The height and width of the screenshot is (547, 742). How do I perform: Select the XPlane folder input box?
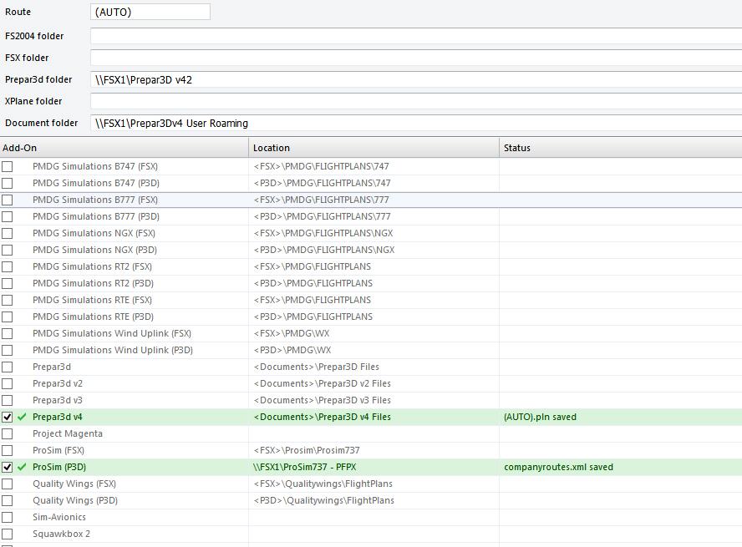click(415, 101)
